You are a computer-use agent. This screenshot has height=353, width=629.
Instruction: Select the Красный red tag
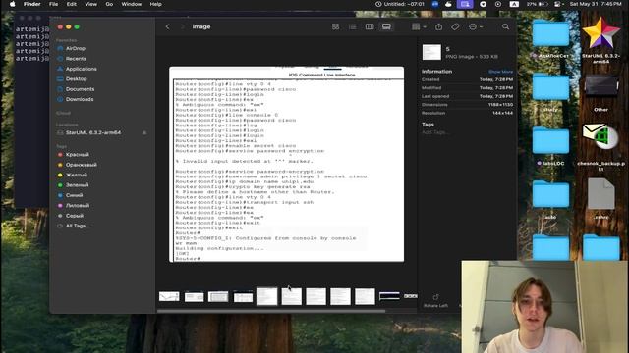coord(77,155)
